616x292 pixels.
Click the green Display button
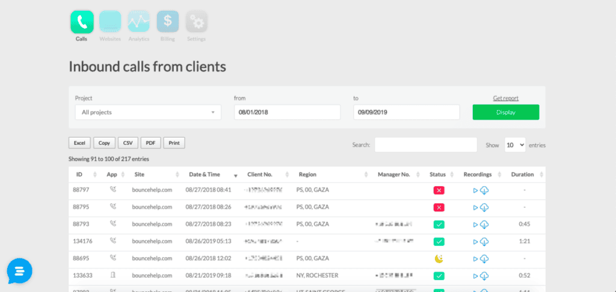[x=505, y=112]
